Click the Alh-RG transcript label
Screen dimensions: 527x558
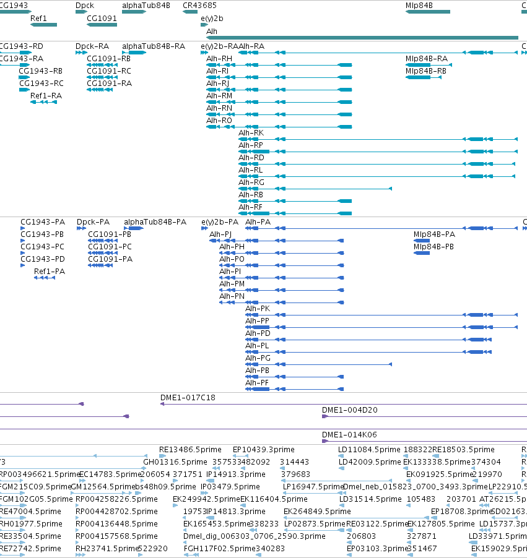pos(251,182)
